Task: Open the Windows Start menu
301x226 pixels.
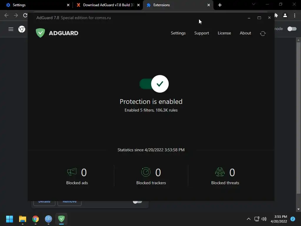Action: [9, 219]
